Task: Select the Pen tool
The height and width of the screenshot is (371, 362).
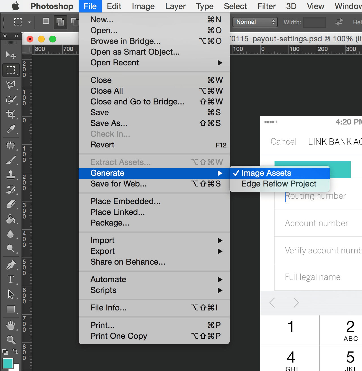Action: (11, 265)
